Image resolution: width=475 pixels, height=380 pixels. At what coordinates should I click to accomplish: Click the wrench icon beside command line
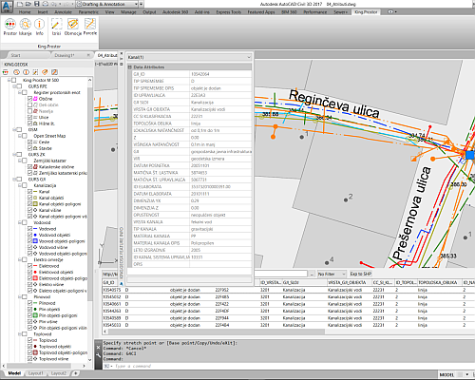pos(99,355)
